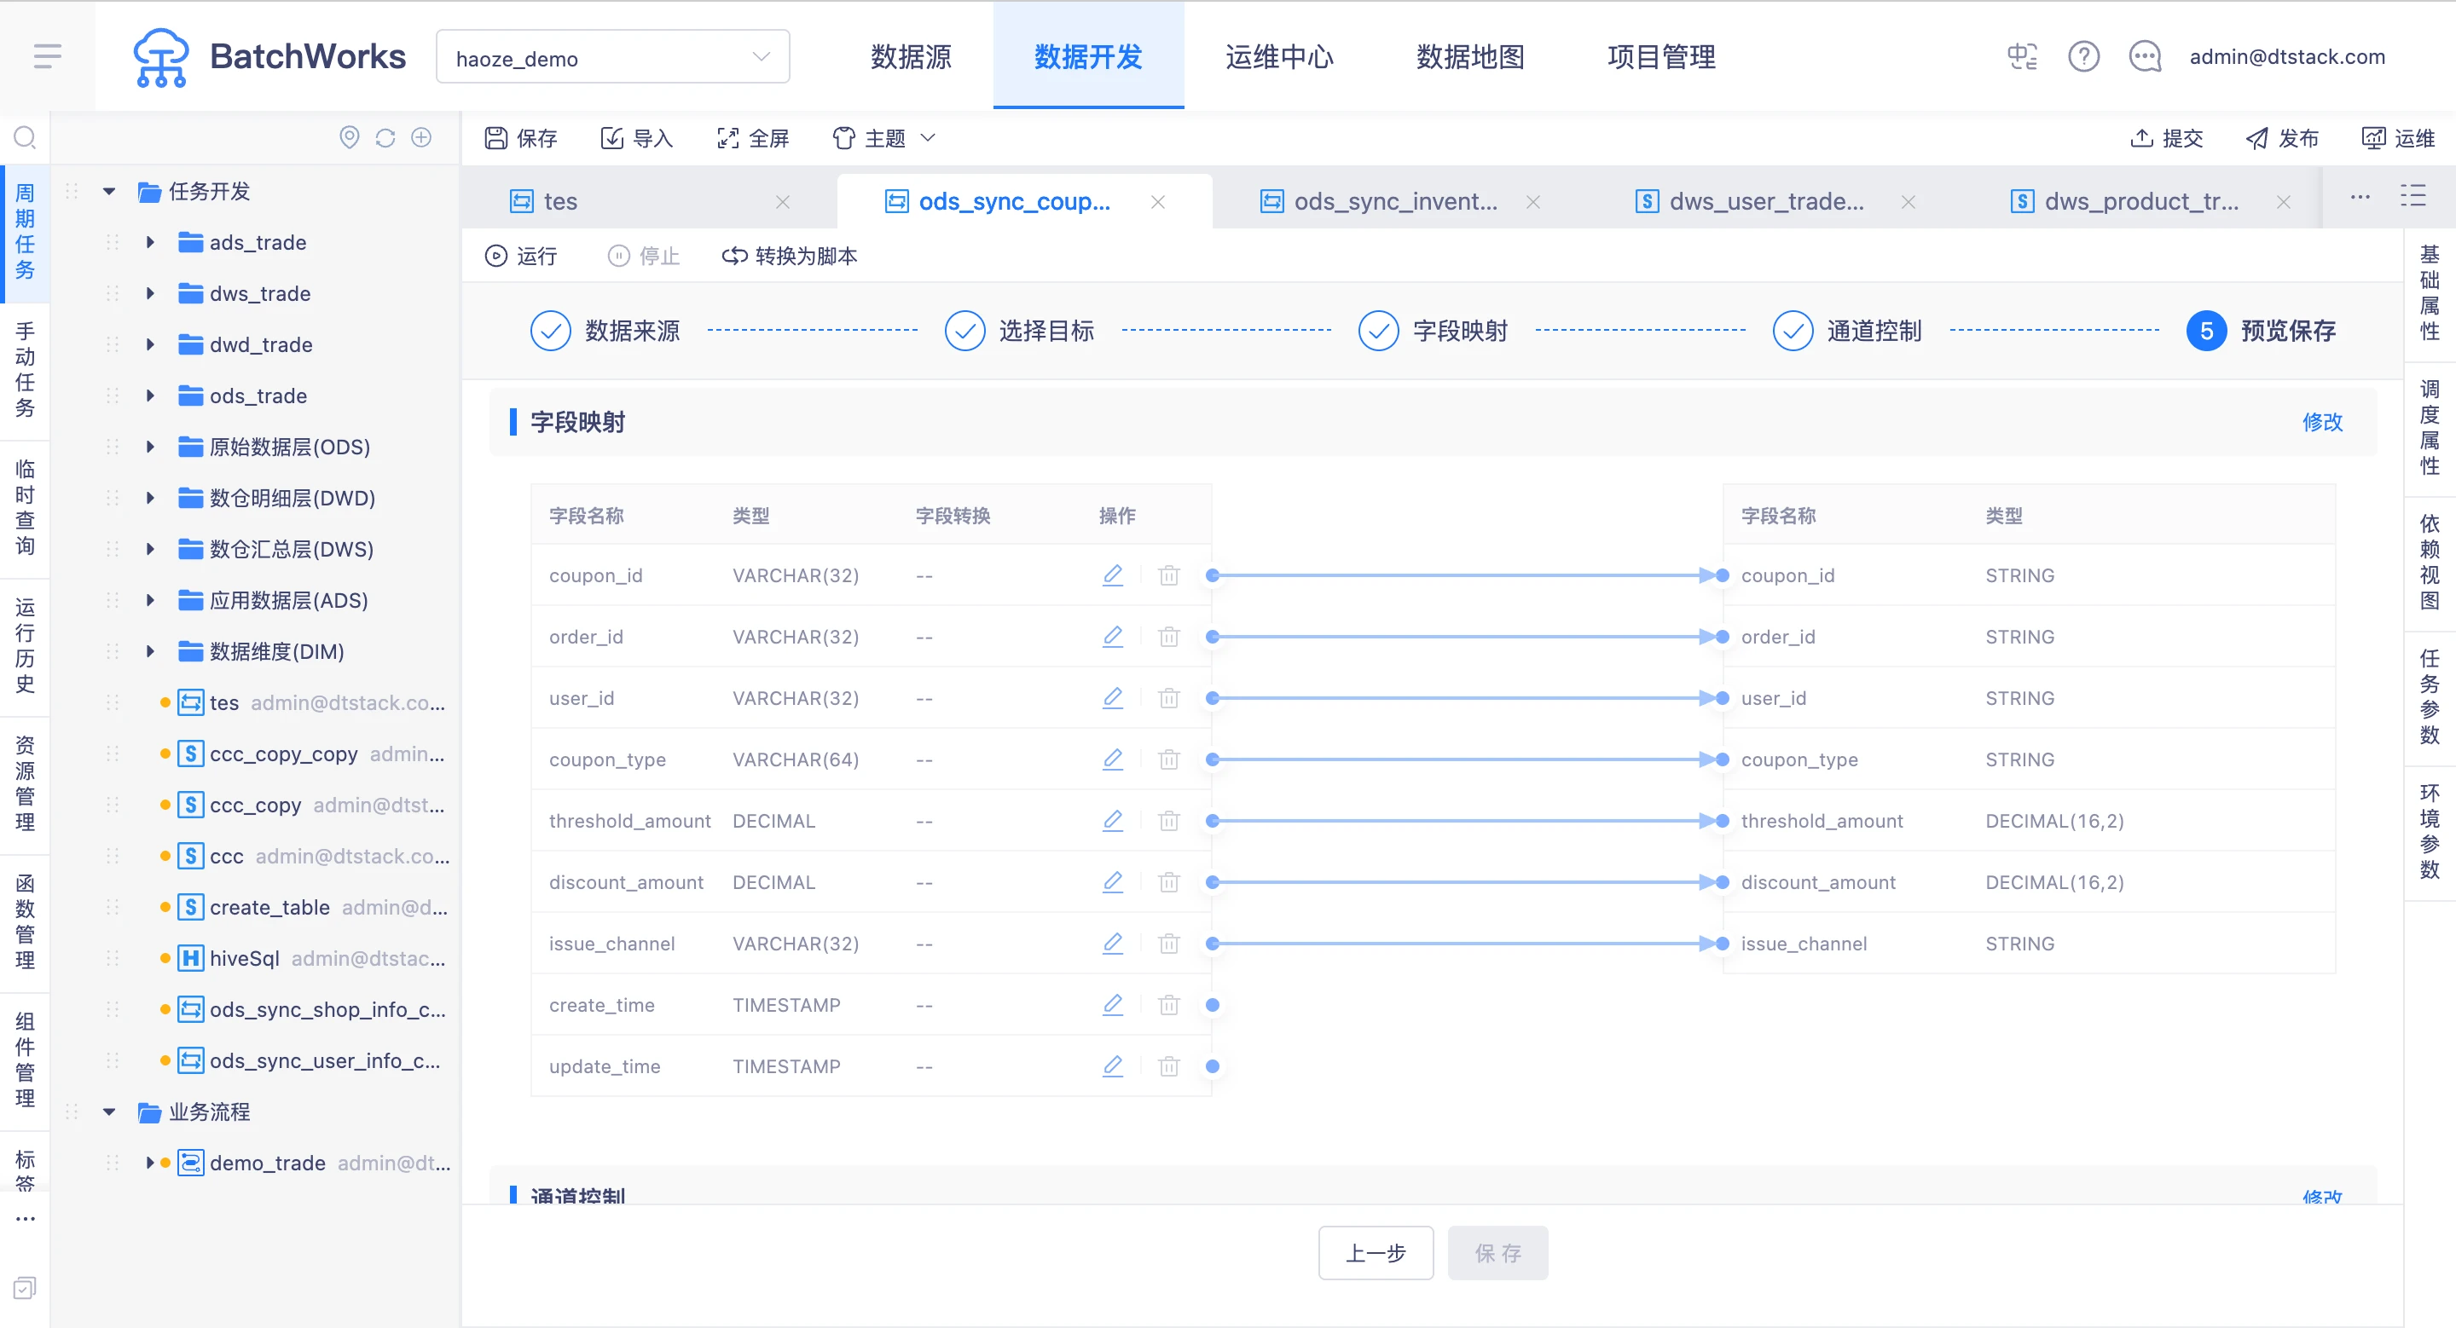Locate current task with pin icon
Viewport: 2456px width, 1328px height.
coord(350,138)
